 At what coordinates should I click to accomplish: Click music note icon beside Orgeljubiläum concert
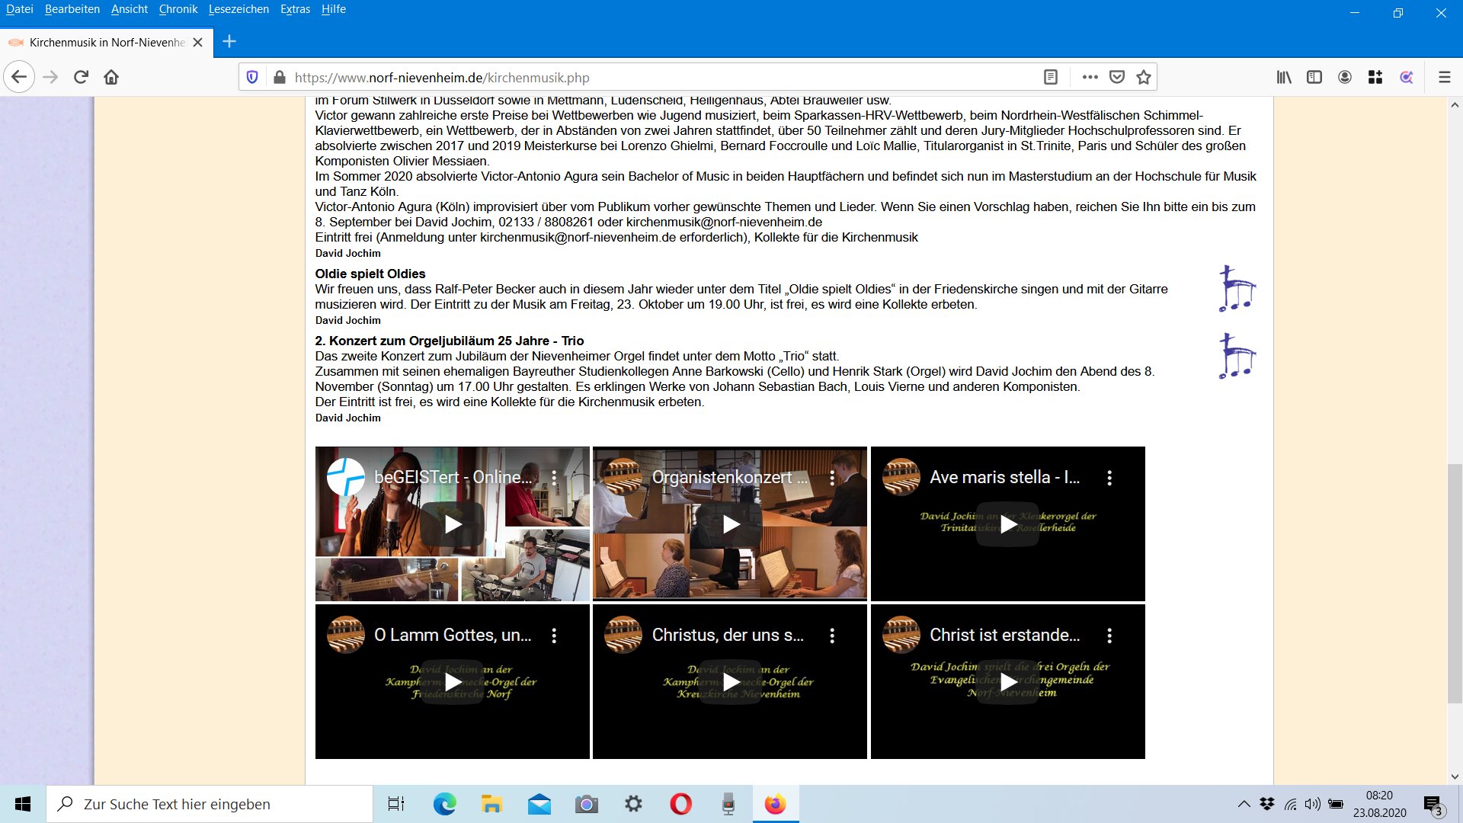point(1237,356)
